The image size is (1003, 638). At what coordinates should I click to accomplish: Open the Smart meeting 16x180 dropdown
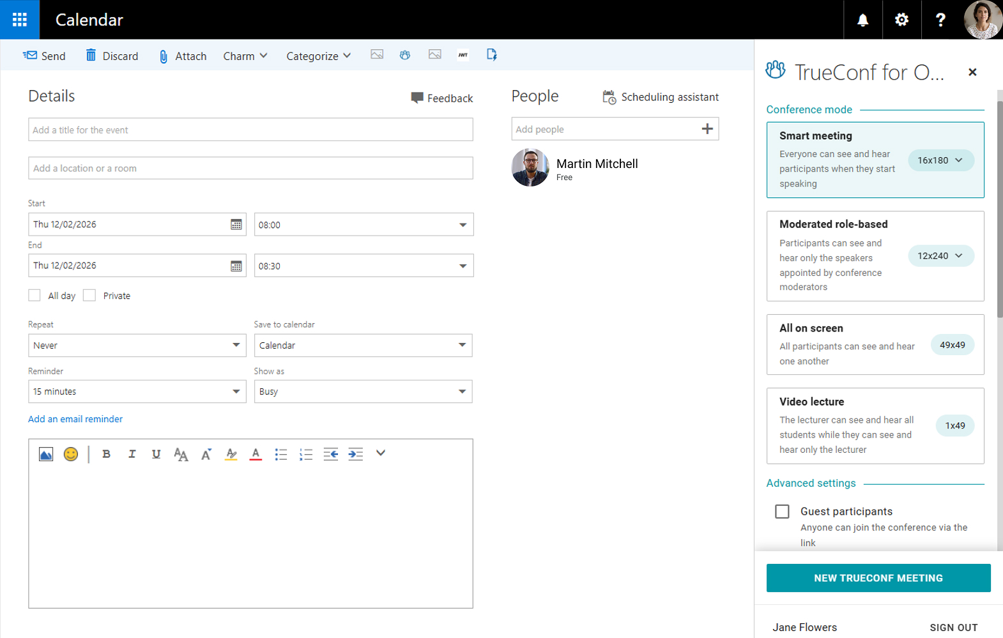(940, 160)
